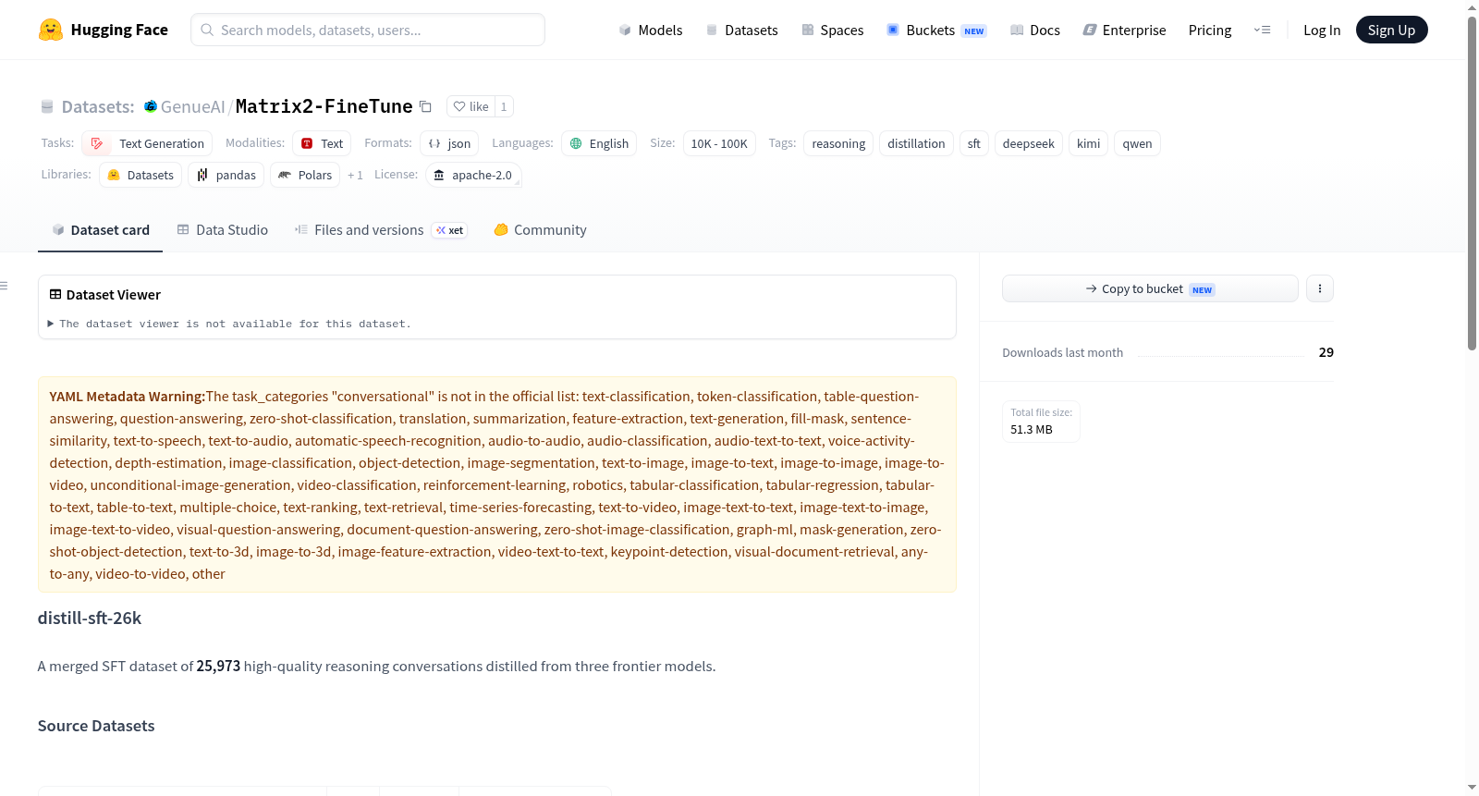
Task: Open the Data Studio tab
Action: 223,230
